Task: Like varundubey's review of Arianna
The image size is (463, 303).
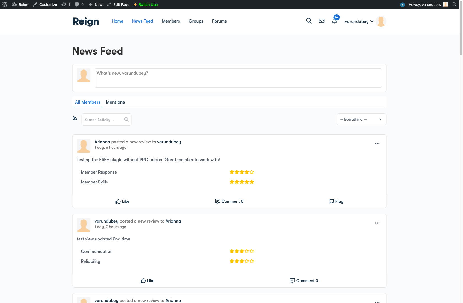Action: (x=147, y=281)
